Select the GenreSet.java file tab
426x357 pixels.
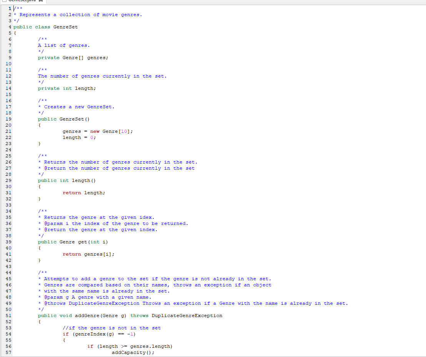click(23, 1)
